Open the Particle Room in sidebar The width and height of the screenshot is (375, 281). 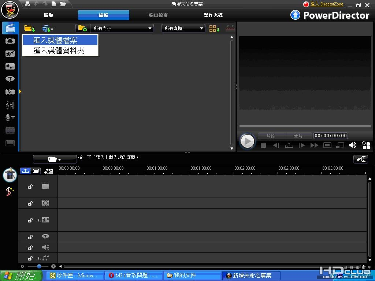click(10, 66)
